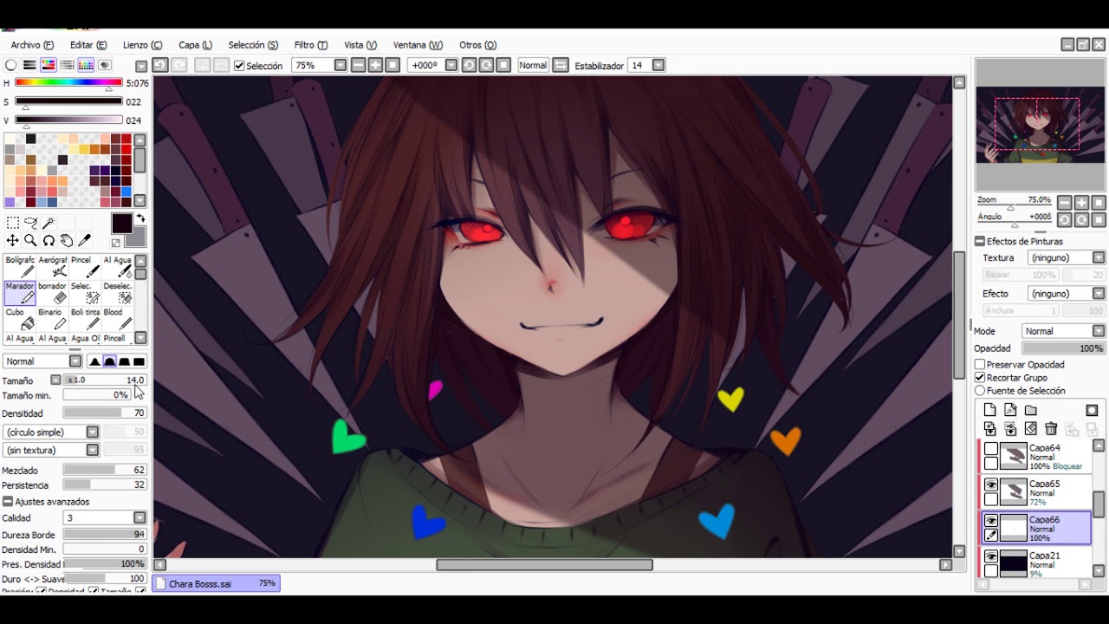
Task: Show the color wheel panel
Action: pos(11,65)
